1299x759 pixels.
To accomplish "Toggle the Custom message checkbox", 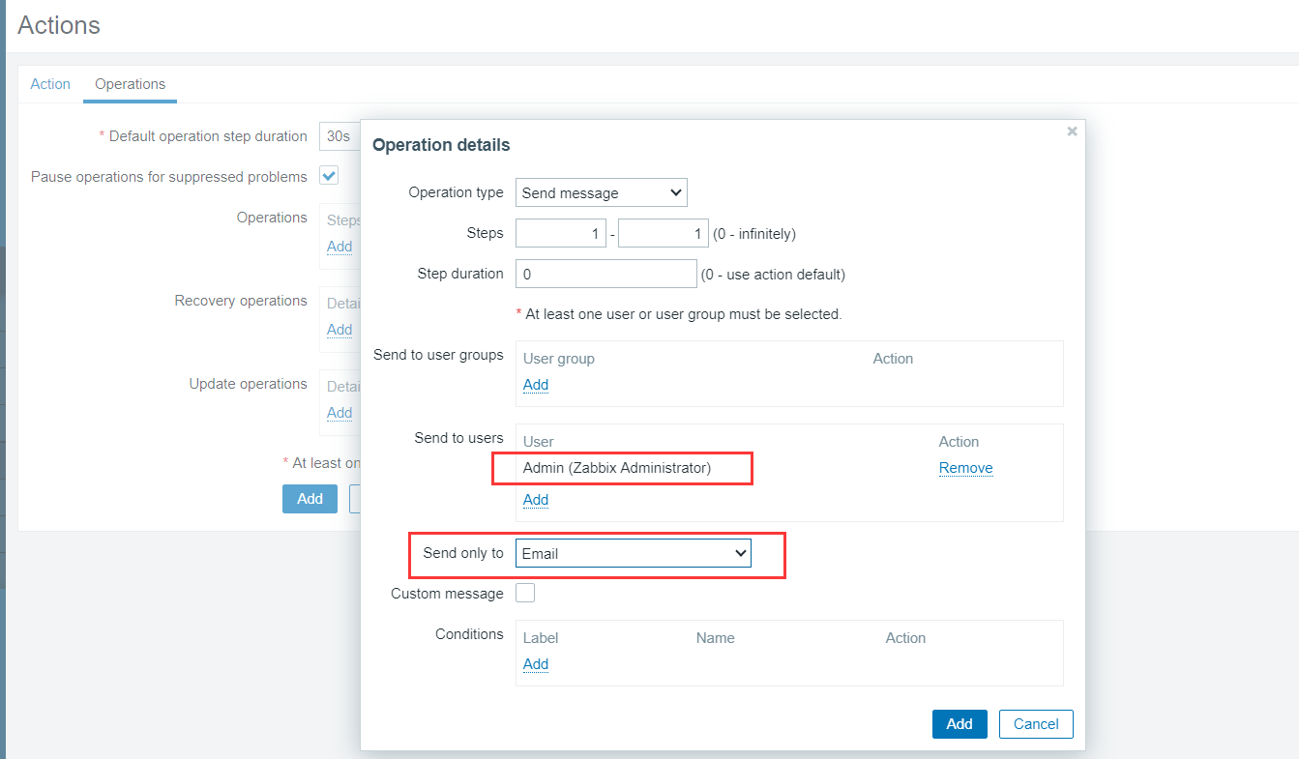I will 525,593.
